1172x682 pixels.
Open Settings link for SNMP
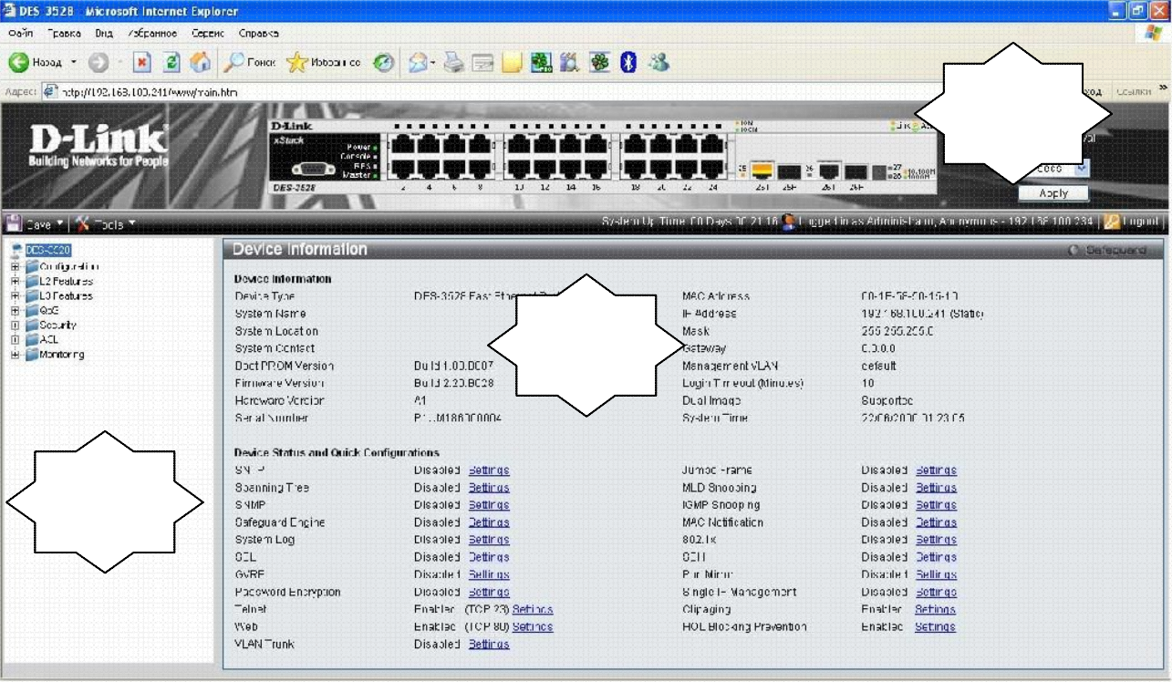489,505
